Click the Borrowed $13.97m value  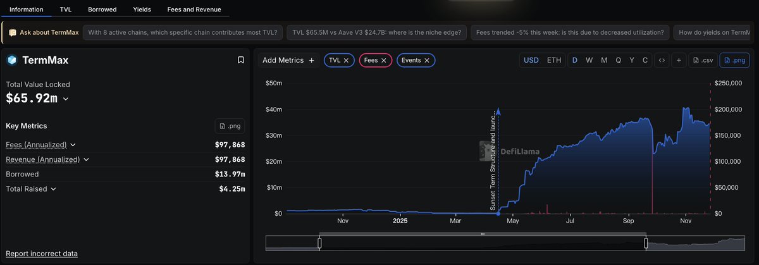coord(230,174)
